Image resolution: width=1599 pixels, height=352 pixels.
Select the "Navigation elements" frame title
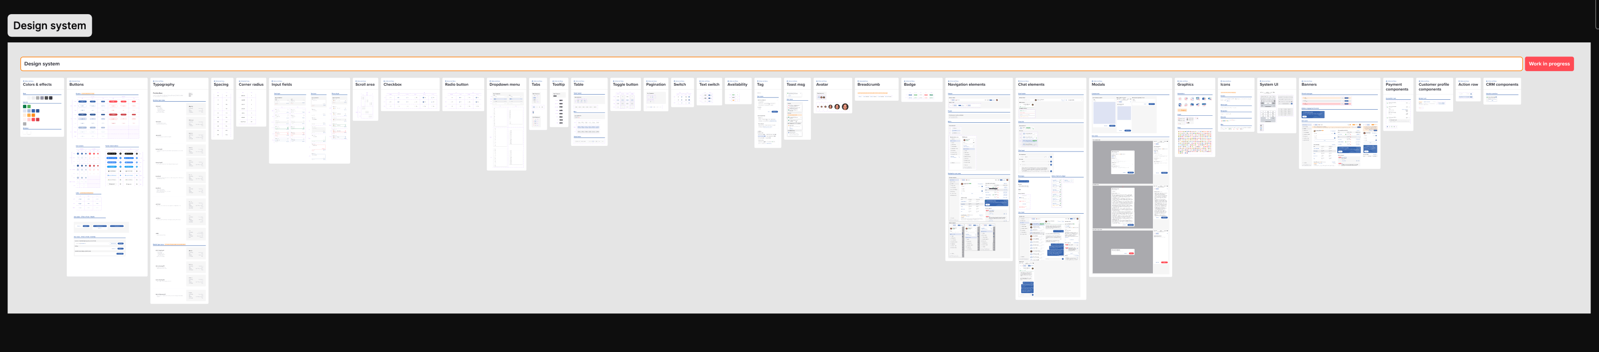(967, 84)
